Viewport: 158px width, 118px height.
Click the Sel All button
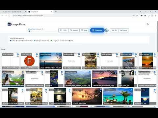(114, 30)
